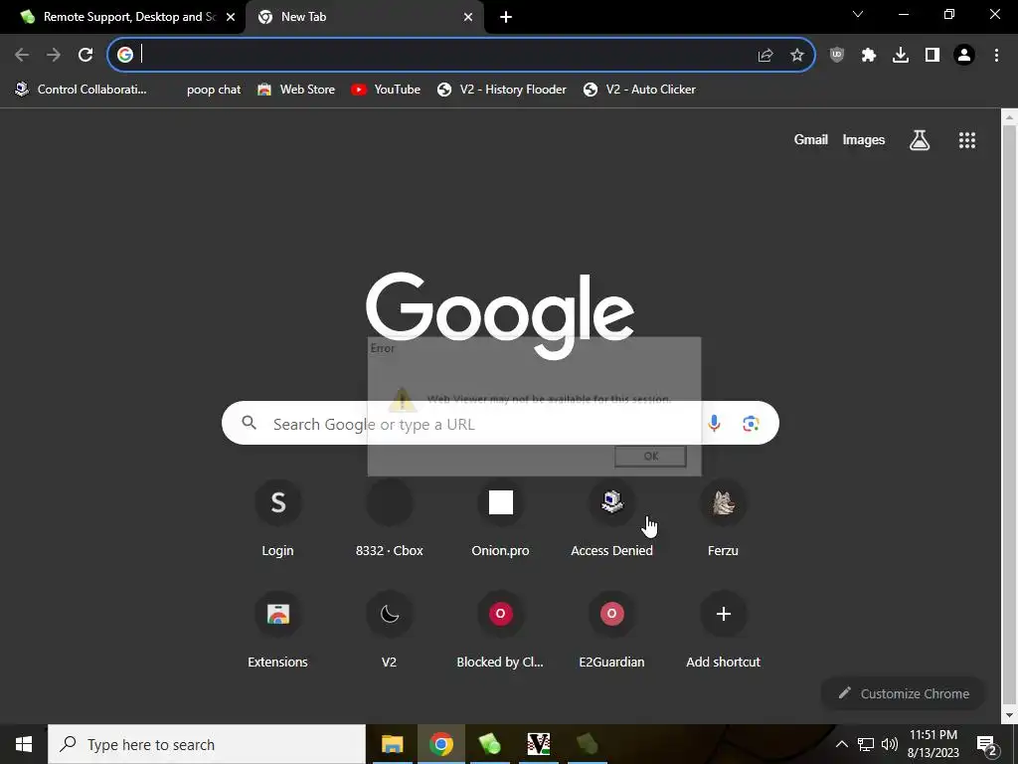Image resolution: width=1018 pixels, height=764 pixels.
Task: Open the V-logo app on the taskbar
Action: pyautogui.click(x=538, y=744)
